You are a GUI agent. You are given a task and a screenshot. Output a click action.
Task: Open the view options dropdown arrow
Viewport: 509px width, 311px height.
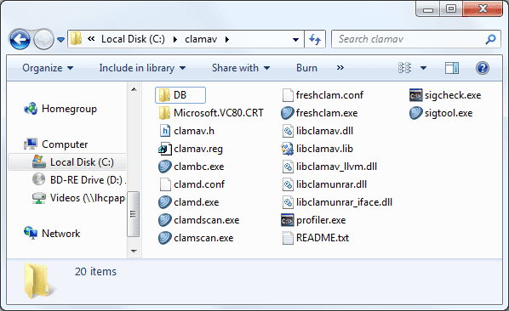[423, 68]
